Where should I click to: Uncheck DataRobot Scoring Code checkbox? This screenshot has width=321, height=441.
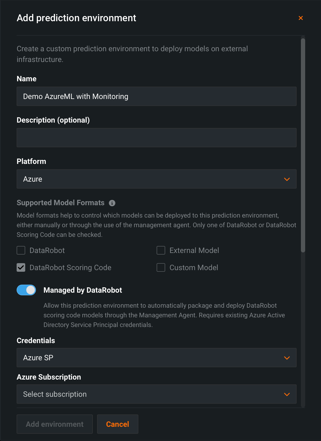click(21, 267)
